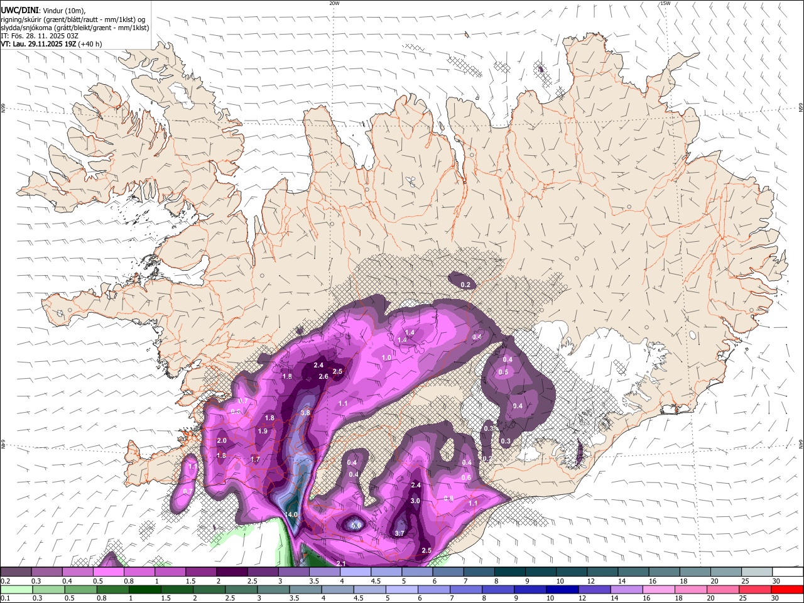Click the 'slydda/snjókoma' legend description line
804x603 pixels.
point(75,28)
